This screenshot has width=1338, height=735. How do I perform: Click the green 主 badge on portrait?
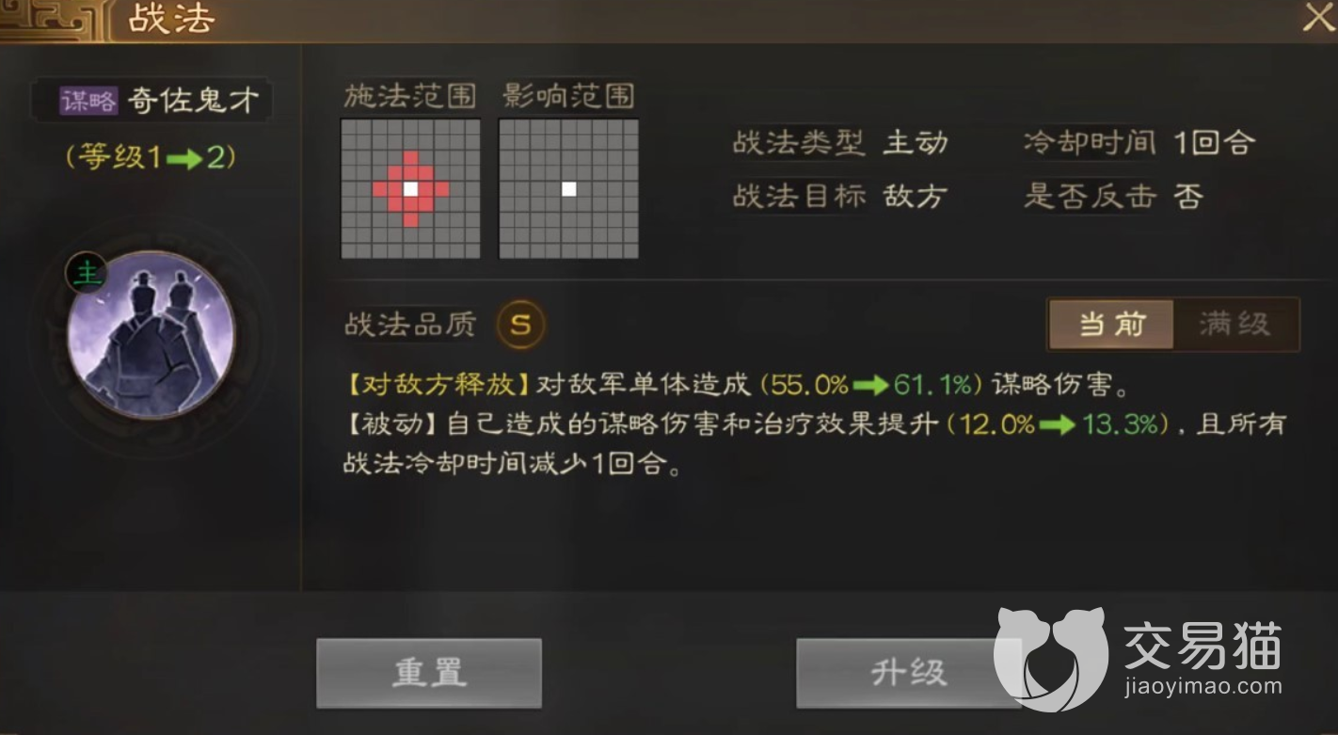pos(86,274)
